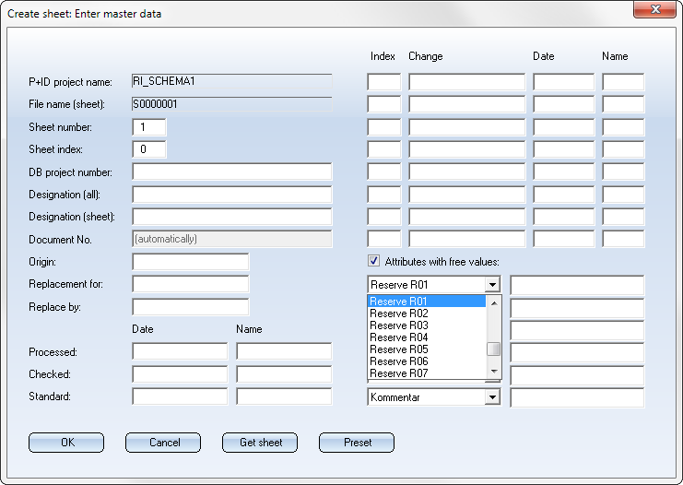Viewport: 683px width, 485px height.
Task: Click the first Index field
Action: 383,82
